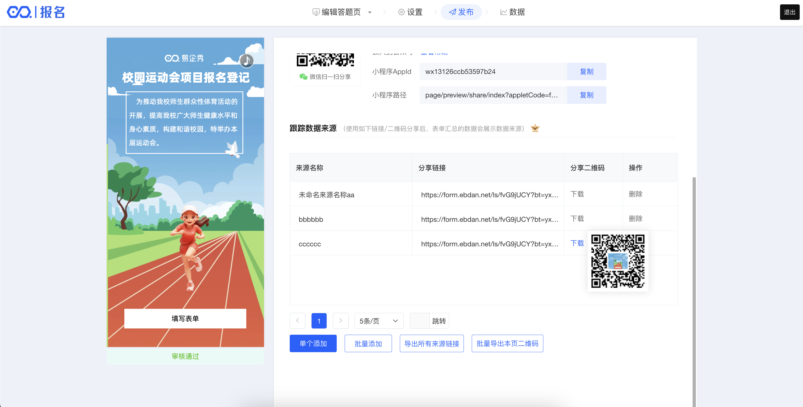Click the crown VIP icon beside tracking title

point(535,128)
